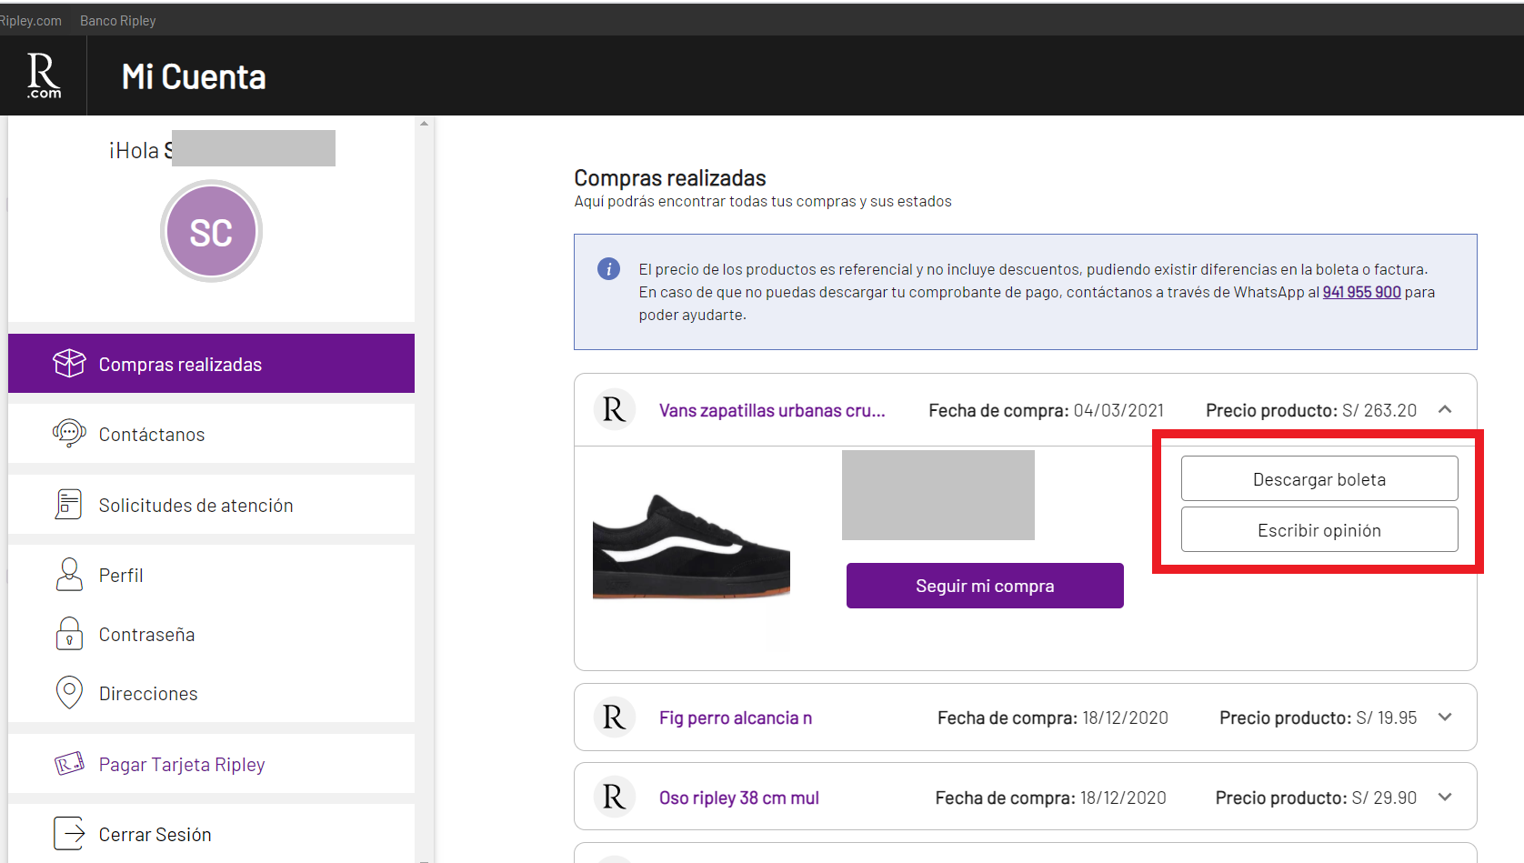Choose Cerrar Sesión to log out
This screenshot has width=1524, height=863.
click(x=211, y=834)
